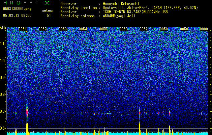
Task: Click the 0852 time marker
Action: coord(42,29)
